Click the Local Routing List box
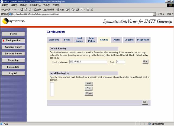 pyautogui.click(x=52, y=89)
